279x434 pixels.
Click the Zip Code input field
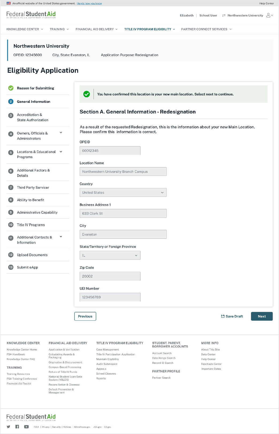click(110, 276)
